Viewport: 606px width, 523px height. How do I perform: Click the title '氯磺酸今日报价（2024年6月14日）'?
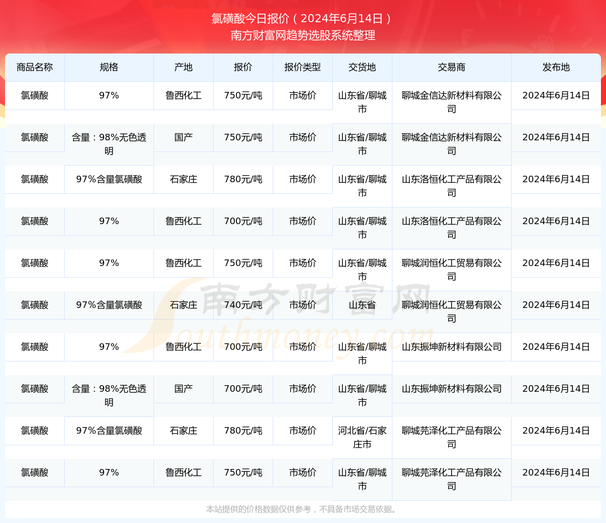click(x=302, y=19)
